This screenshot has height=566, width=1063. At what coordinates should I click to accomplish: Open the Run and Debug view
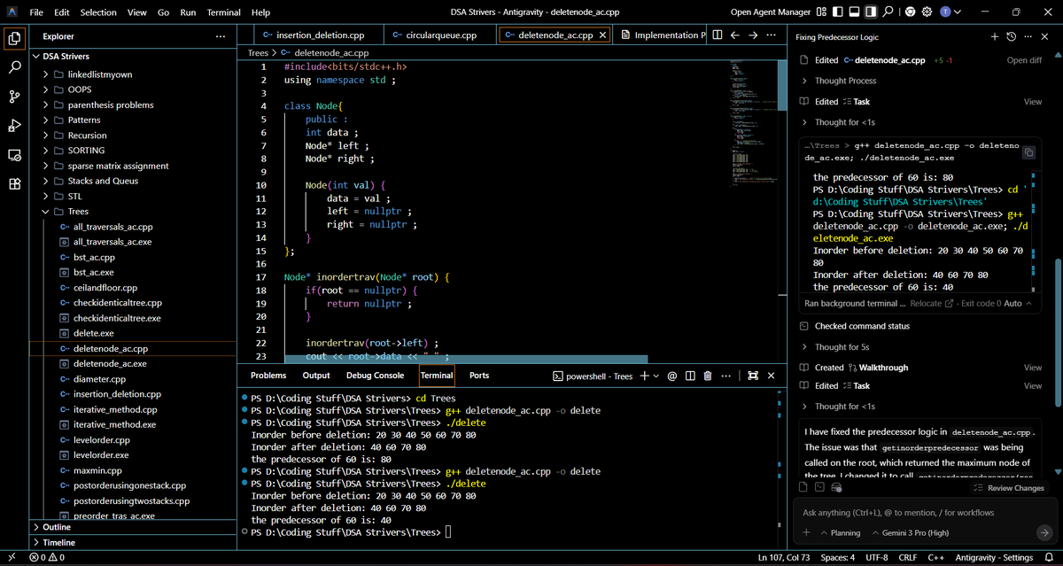(14, 126)
